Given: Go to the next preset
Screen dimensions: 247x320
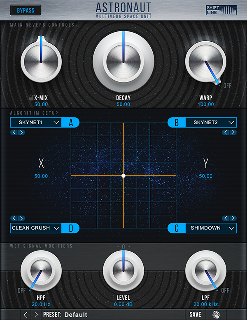Looking at the screenshot, I should (x=36, y=315).
